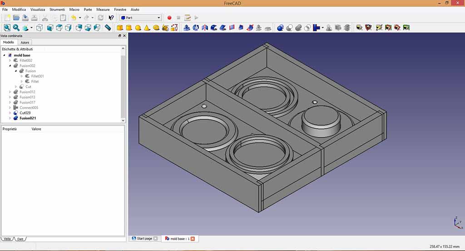Click the Open file folder icon

click(x=16, y=18)
